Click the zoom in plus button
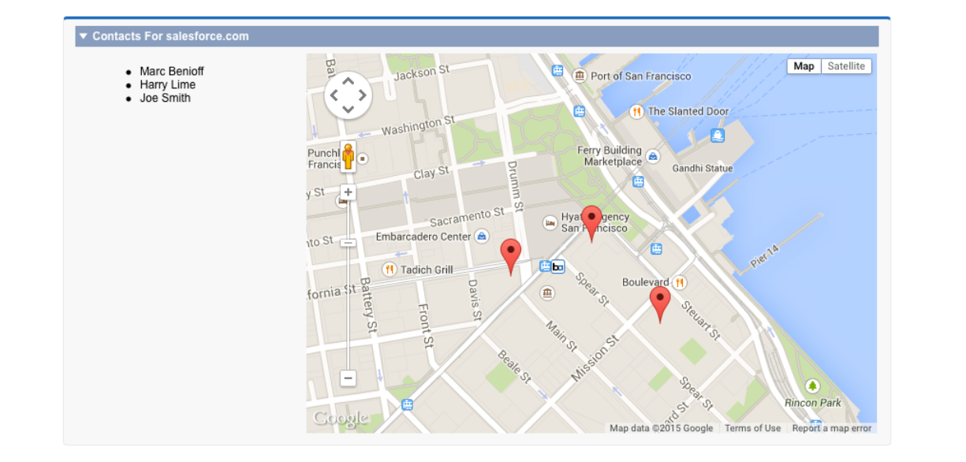The width and height of the screenshot is (966, 462). [x=348, y=192]
